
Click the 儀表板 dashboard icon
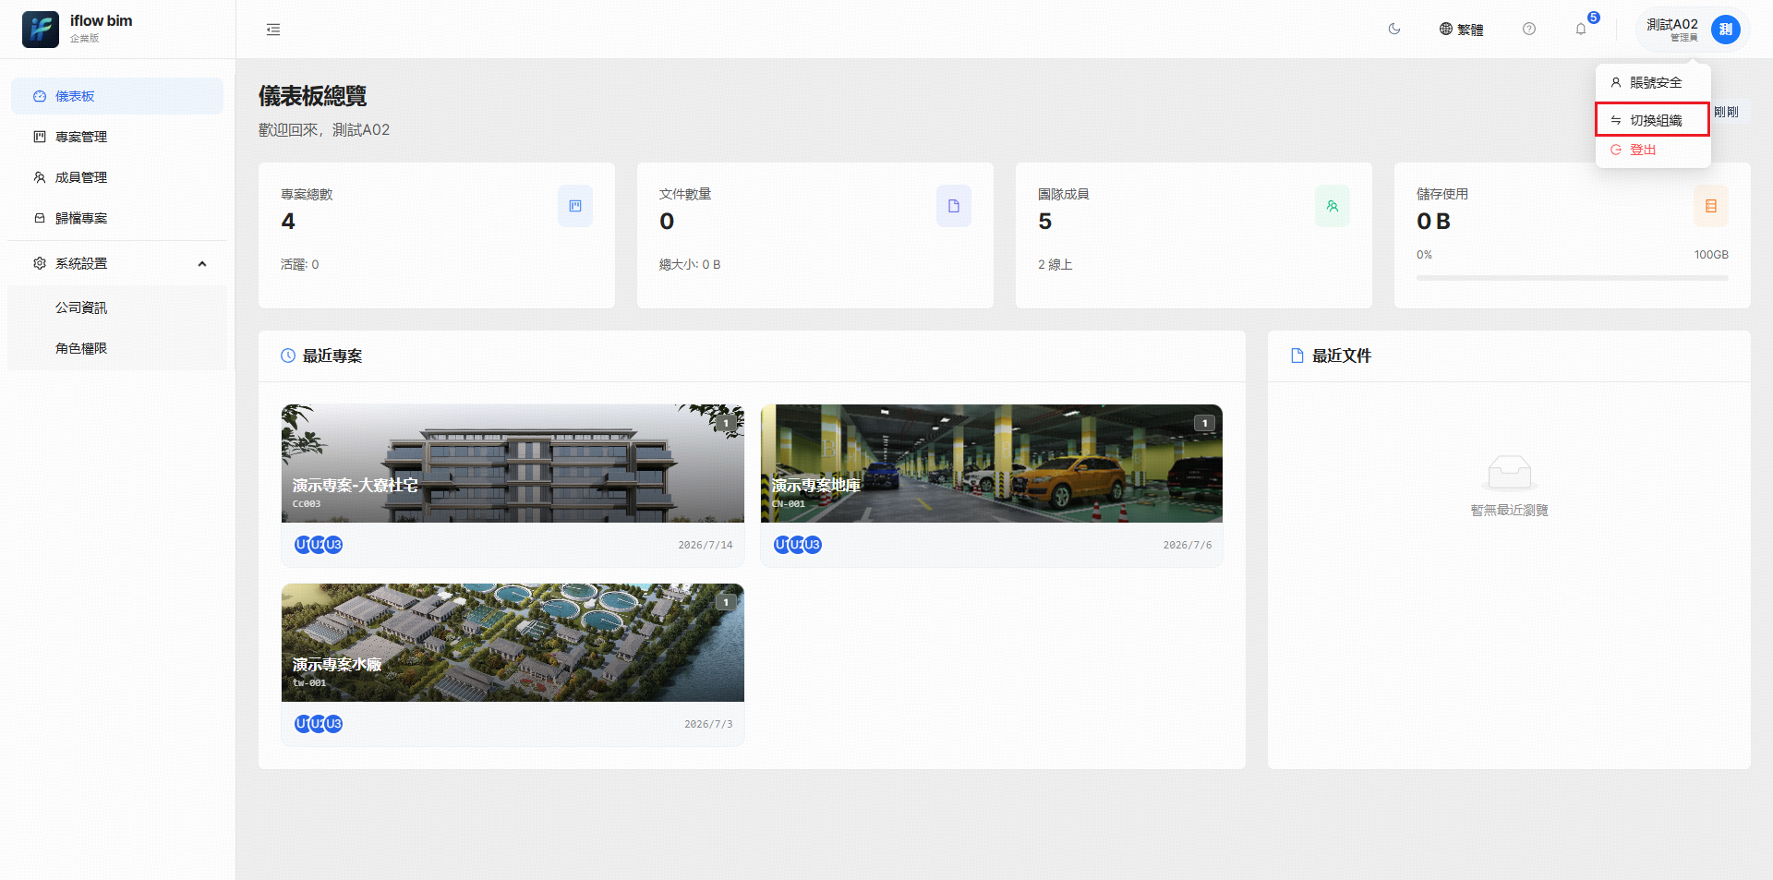(40, 96)
